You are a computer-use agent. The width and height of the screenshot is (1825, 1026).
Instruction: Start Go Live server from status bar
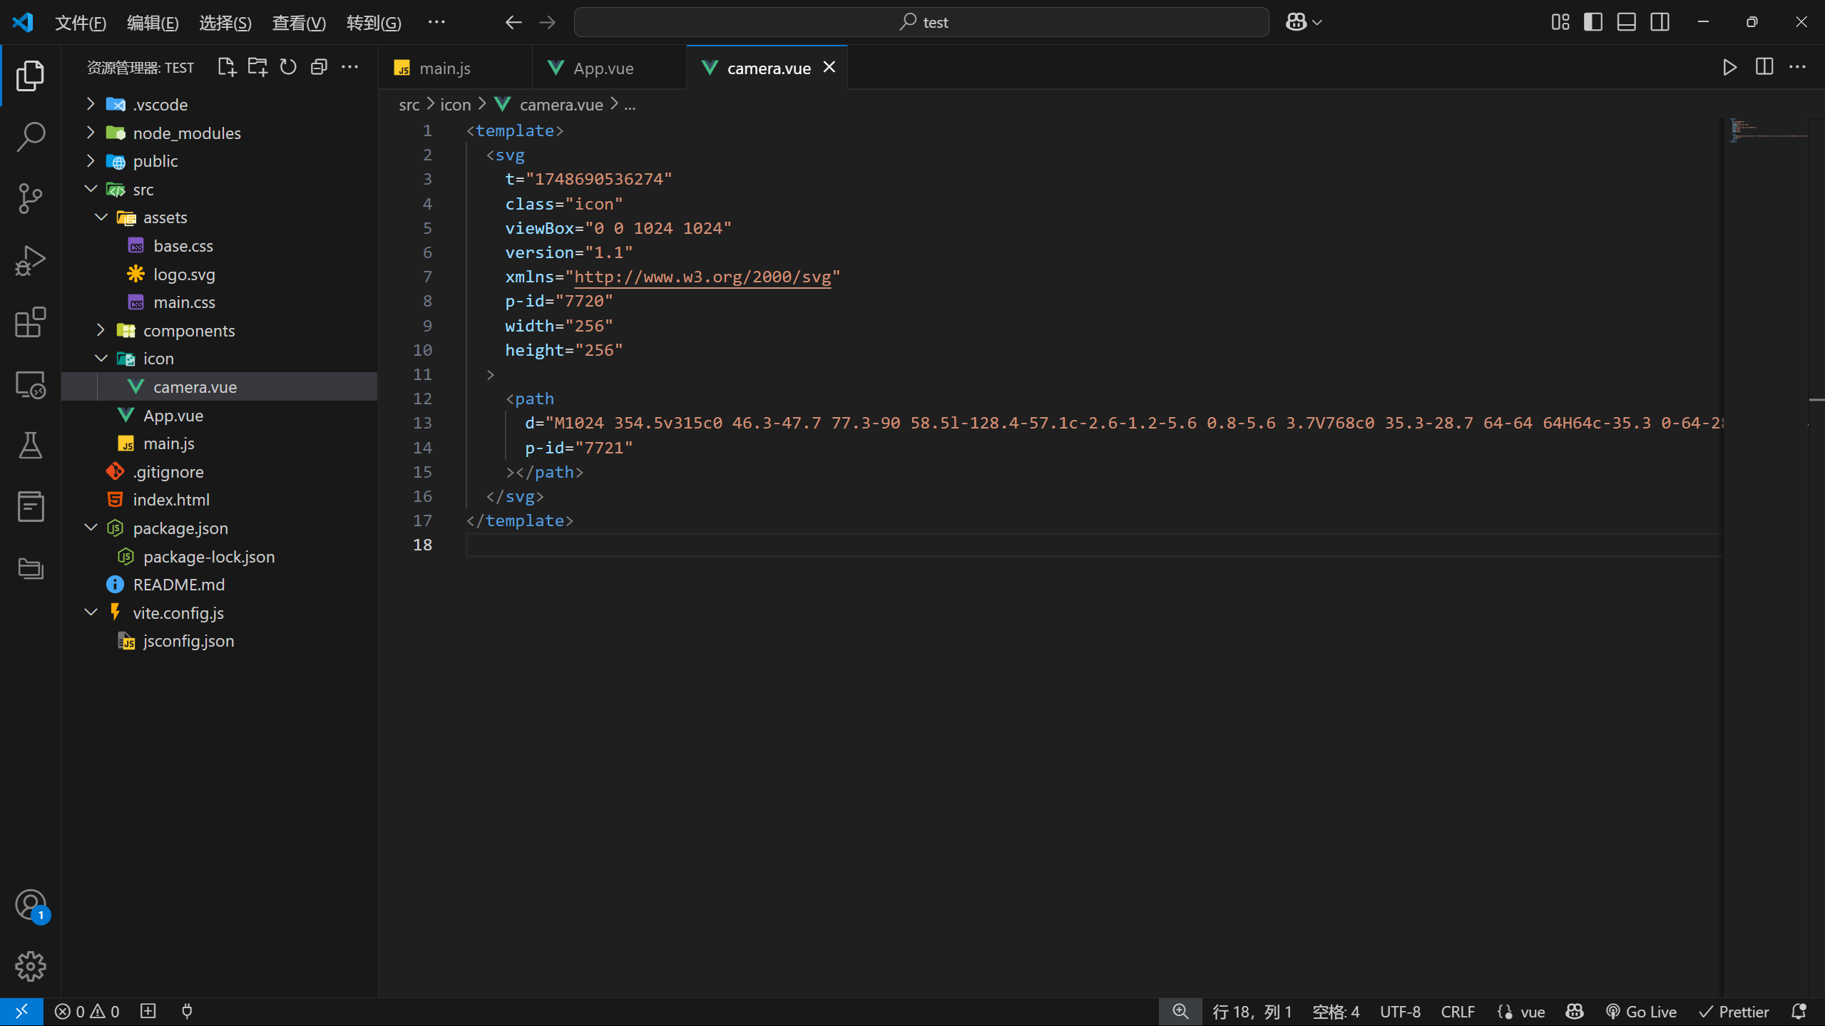(x=1640, y=1010)
